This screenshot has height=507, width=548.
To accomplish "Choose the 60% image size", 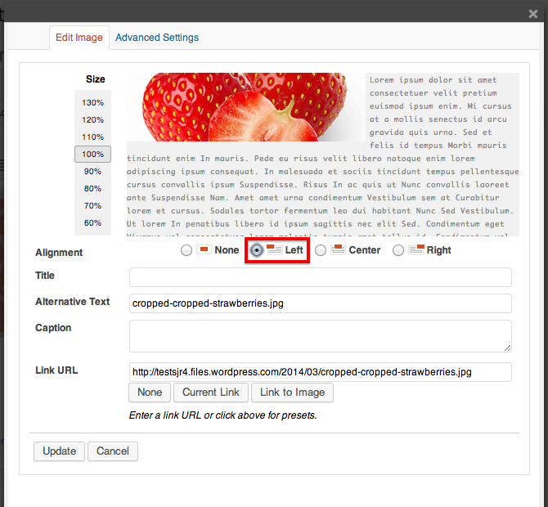I will pos(92,223).
